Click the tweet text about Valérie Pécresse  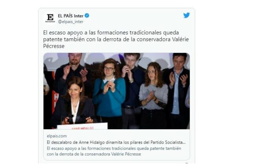point(116,39)
